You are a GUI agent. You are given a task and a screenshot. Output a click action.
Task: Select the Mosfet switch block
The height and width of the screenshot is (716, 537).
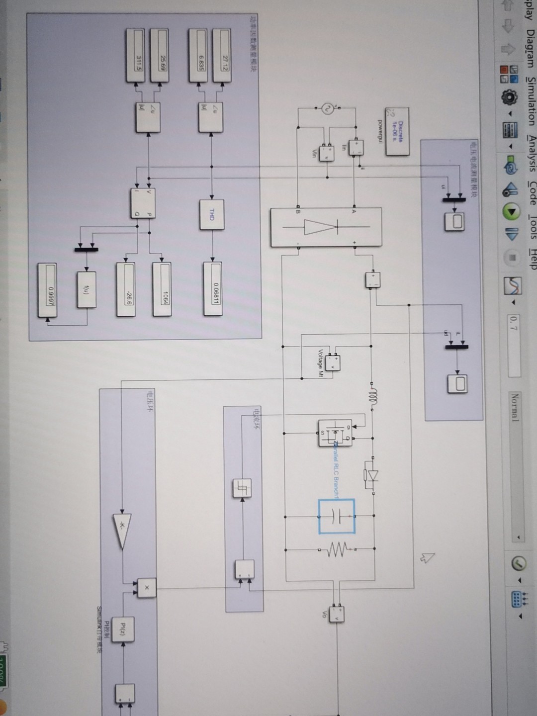335,433
